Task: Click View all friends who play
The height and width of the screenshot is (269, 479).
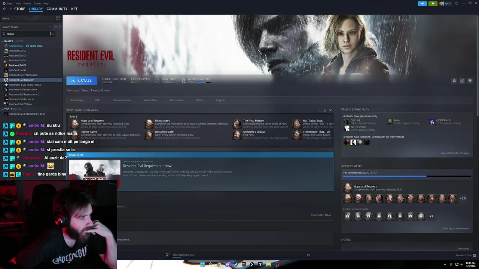Action: [455, 153]
